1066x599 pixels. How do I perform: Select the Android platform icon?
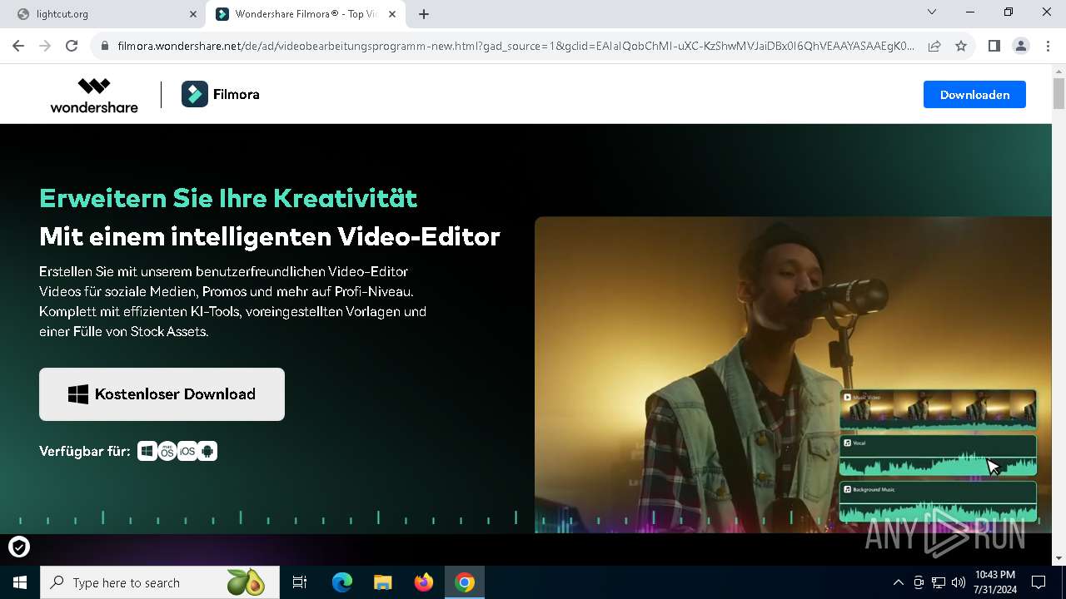(x=207, y=451)
